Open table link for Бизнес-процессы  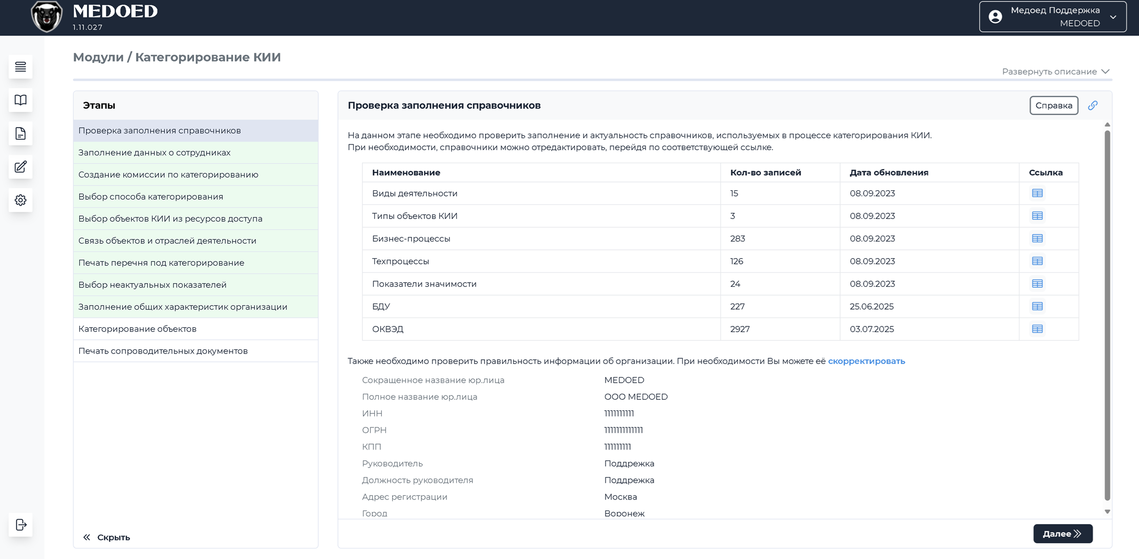[x=1037, y=238]
